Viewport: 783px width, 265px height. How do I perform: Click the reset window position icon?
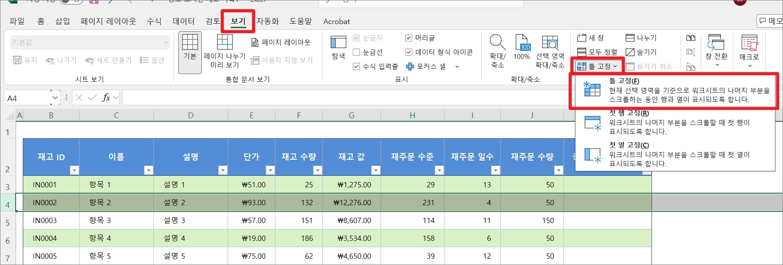(691, 66)
